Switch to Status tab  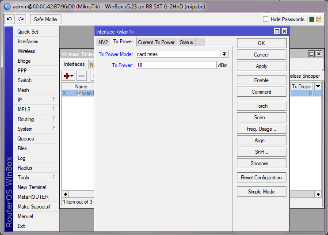[187, 42]
